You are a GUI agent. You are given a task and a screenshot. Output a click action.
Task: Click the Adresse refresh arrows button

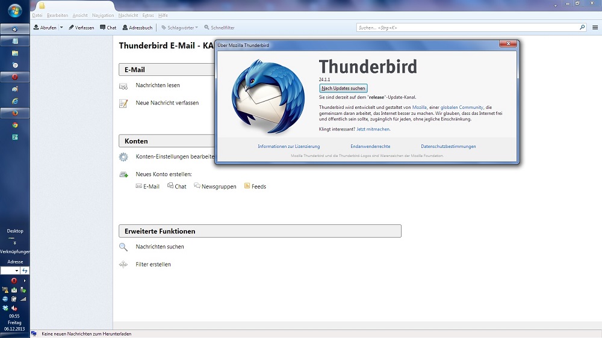pos(25,271)
